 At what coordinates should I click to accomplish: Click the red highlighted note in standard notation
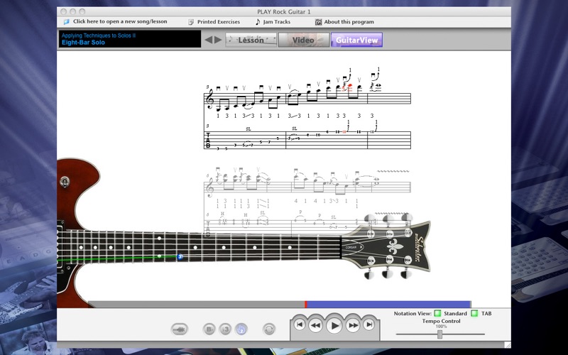(350, 86)
